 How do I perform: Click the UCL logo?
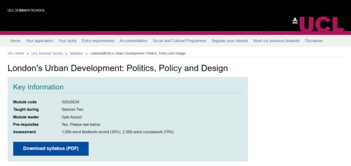318,24
